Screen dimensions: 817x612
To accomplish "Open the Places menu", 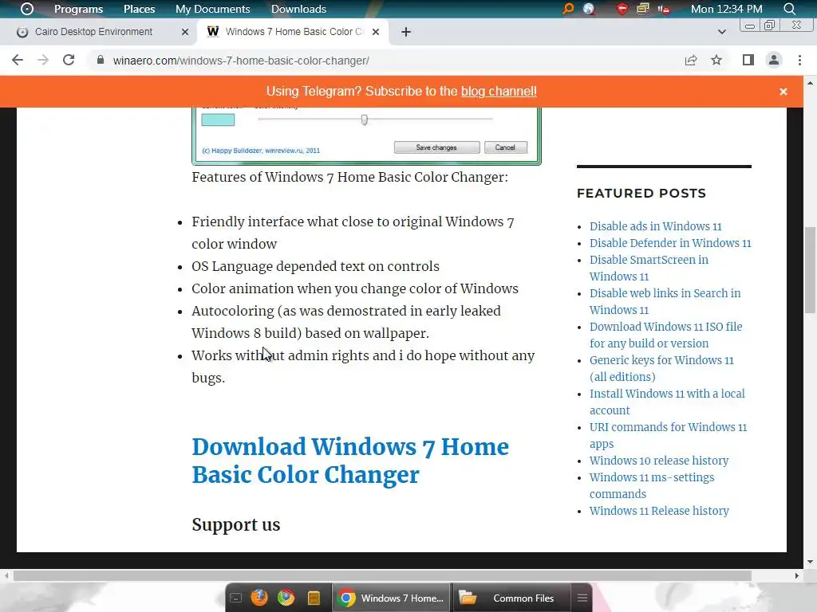I will coord(139,9).
